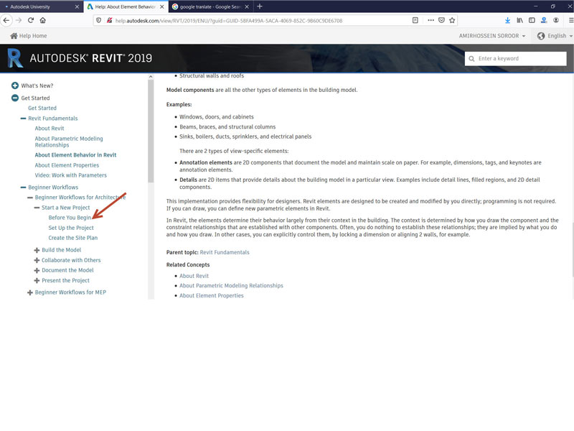Open About Parametric Modeling Relationships in the sidebar
Screen dimensions: 574x431
click(x=69, y=142)
